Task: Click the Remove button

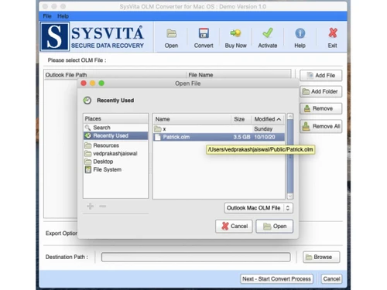Action: 321,108
